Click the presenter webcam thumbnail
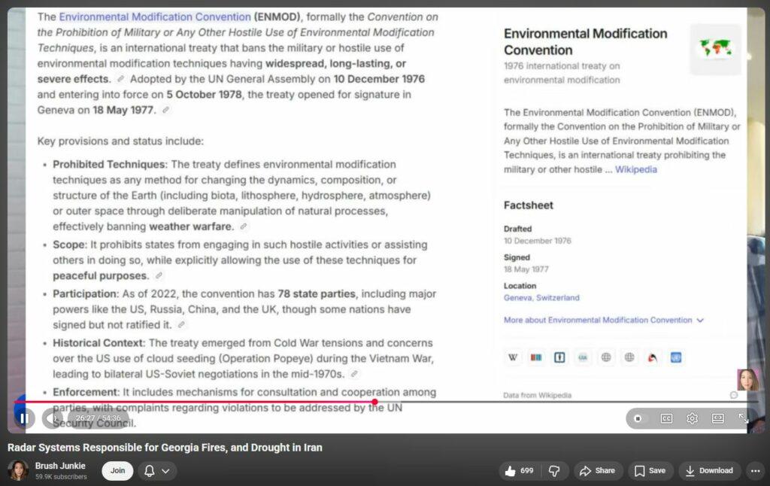 point(747,379)
